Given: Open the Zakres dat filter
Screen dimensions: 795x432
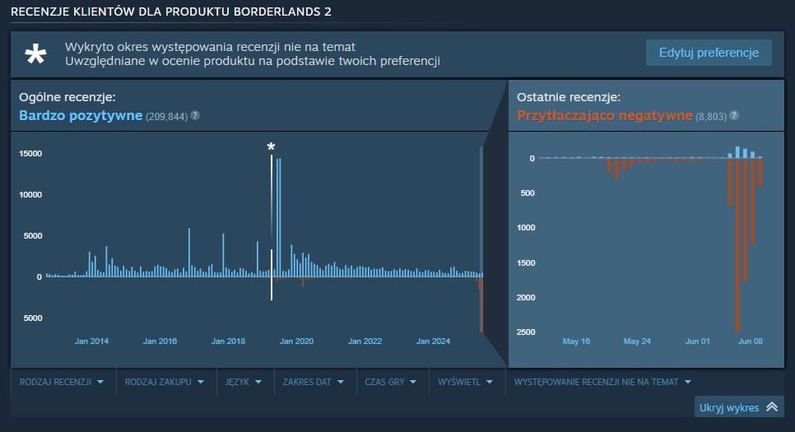Looking at the screenshot, I should point(314,382).
